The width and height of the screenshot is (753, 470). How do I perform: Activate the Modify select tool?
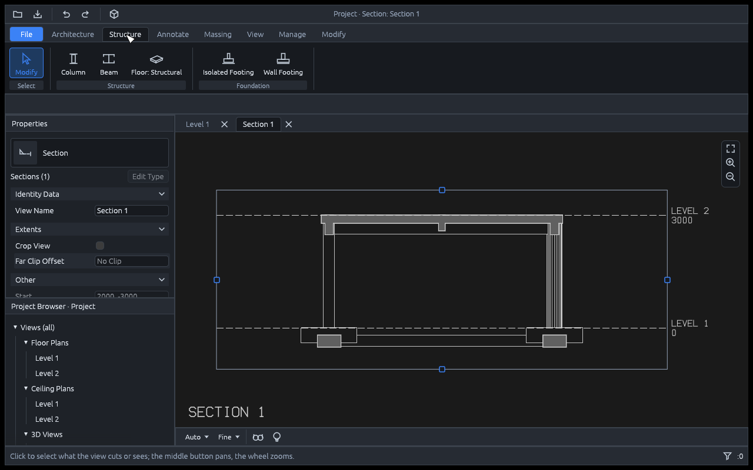coord(26,63)
